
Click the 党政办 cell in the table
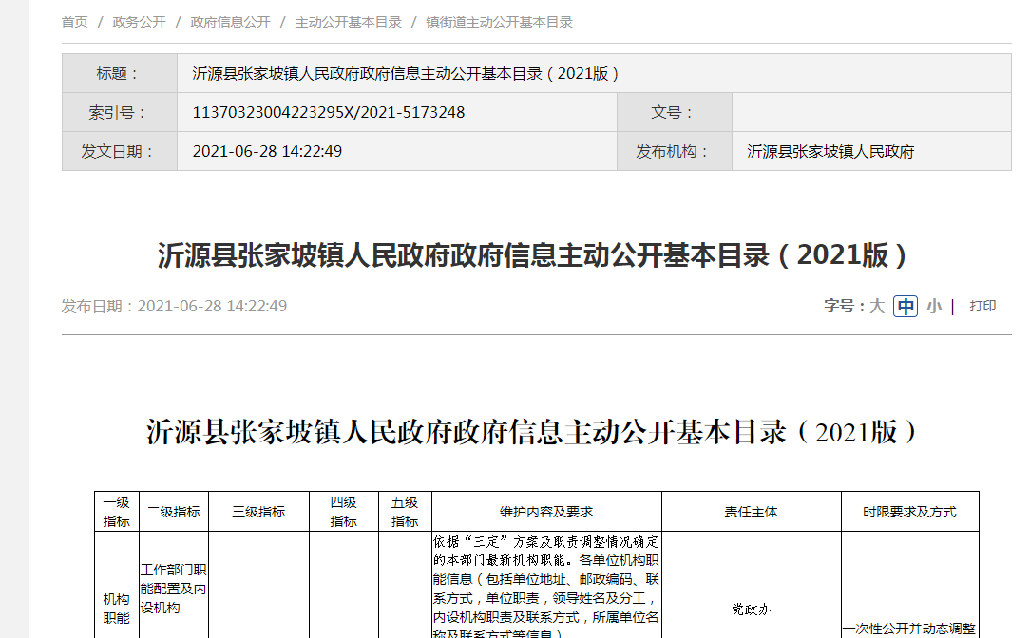[x=751, y=609]
